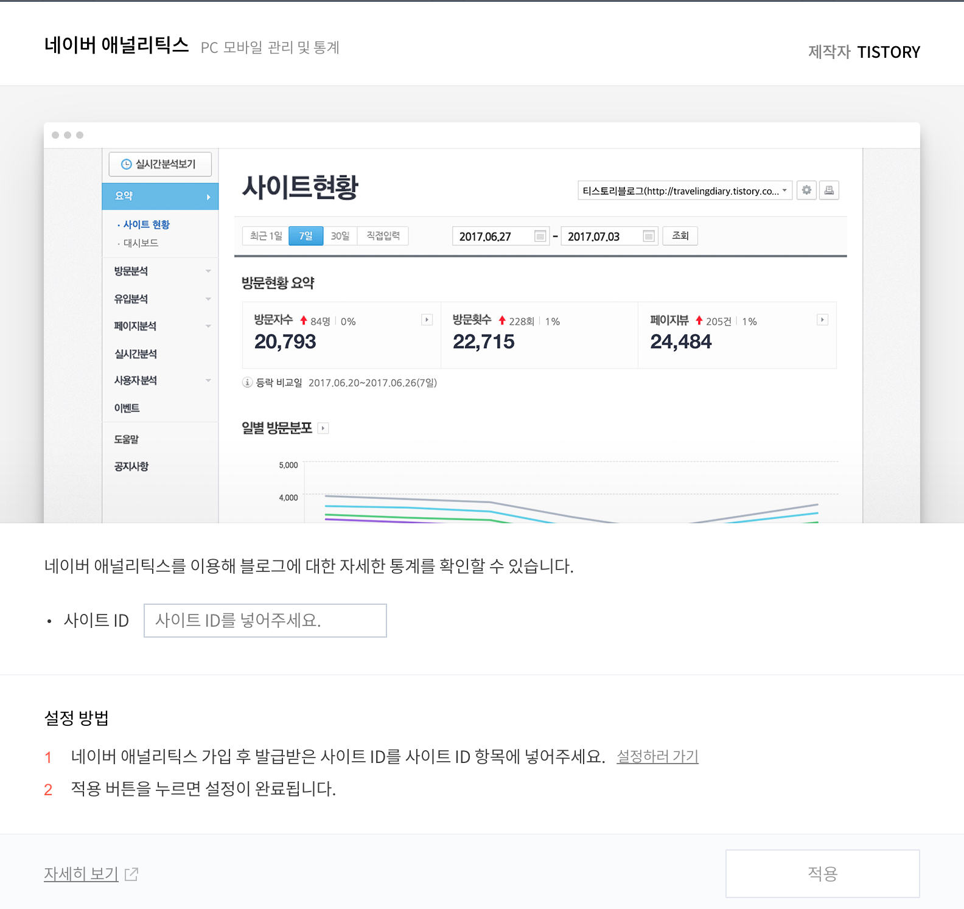964x909 pixels.
Task: Open calendar icon for start date
Action: click(540, 236)
